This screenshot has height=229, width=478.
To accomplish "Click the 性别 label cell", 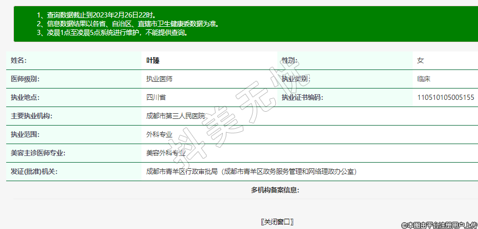I will 290,61.
